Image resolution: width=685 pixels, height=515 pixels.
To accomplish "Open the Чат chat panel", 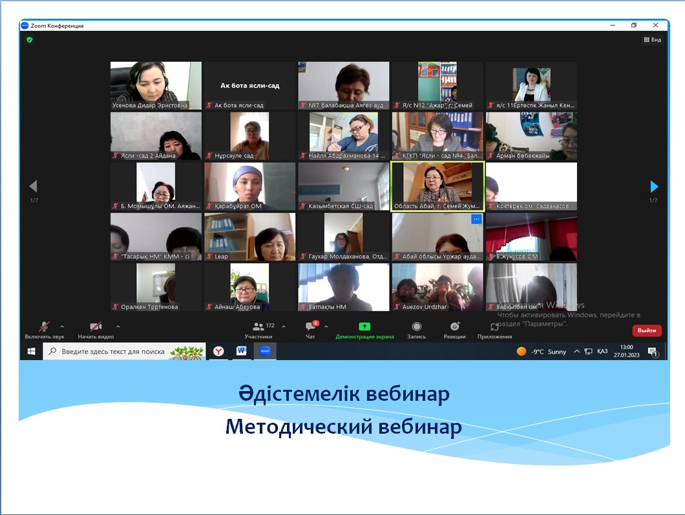I will 310,330.
